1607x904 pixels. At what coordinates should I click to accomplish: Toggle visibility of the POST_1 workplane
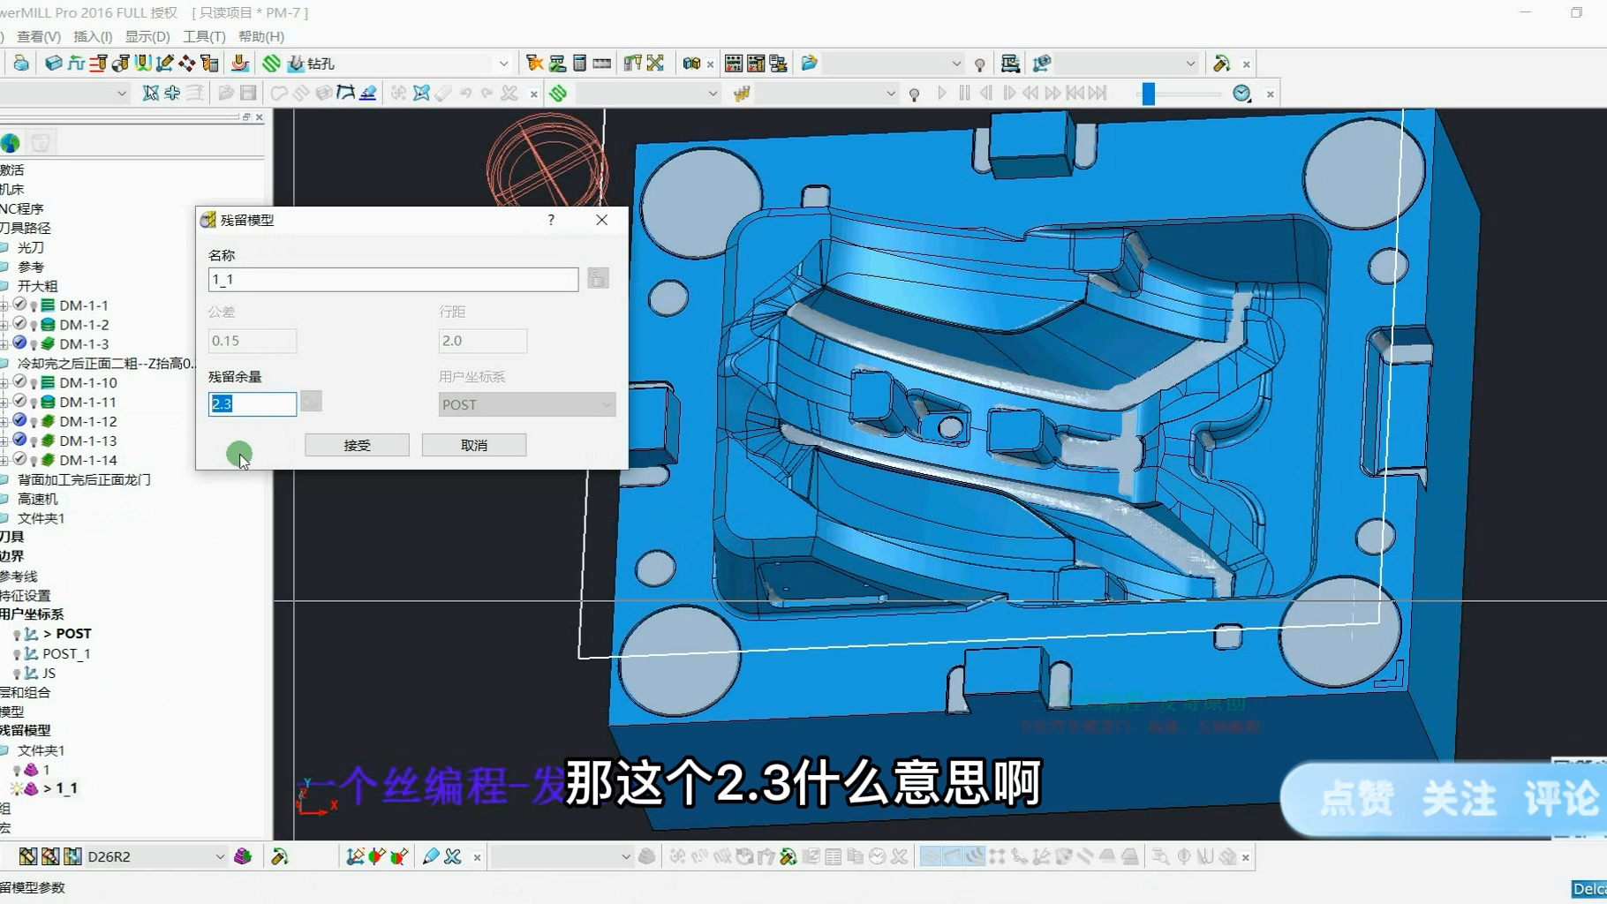point(17,654)
